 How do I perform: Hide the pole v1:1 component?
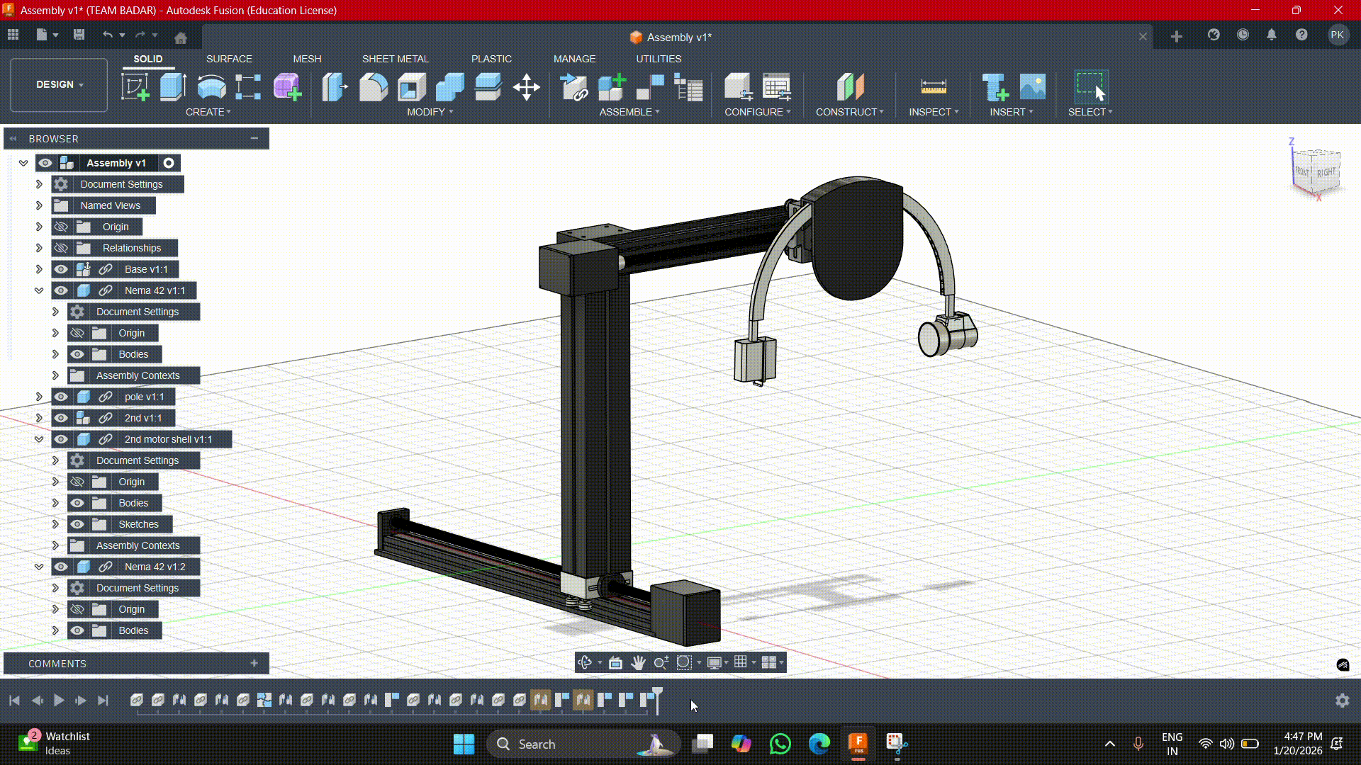61,397
